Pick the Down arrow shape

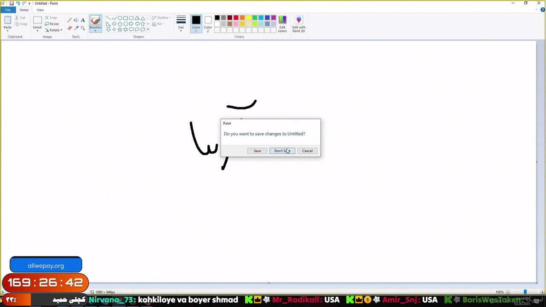pyautogui.click(x=108, y=29)
